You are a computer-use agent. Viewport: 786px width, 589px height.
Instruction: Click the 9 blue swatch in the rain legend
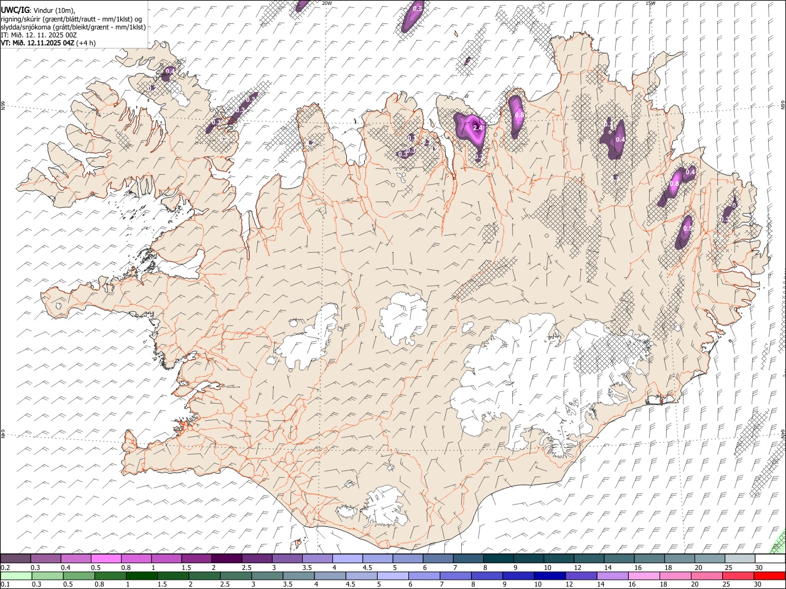click(517, 576)
